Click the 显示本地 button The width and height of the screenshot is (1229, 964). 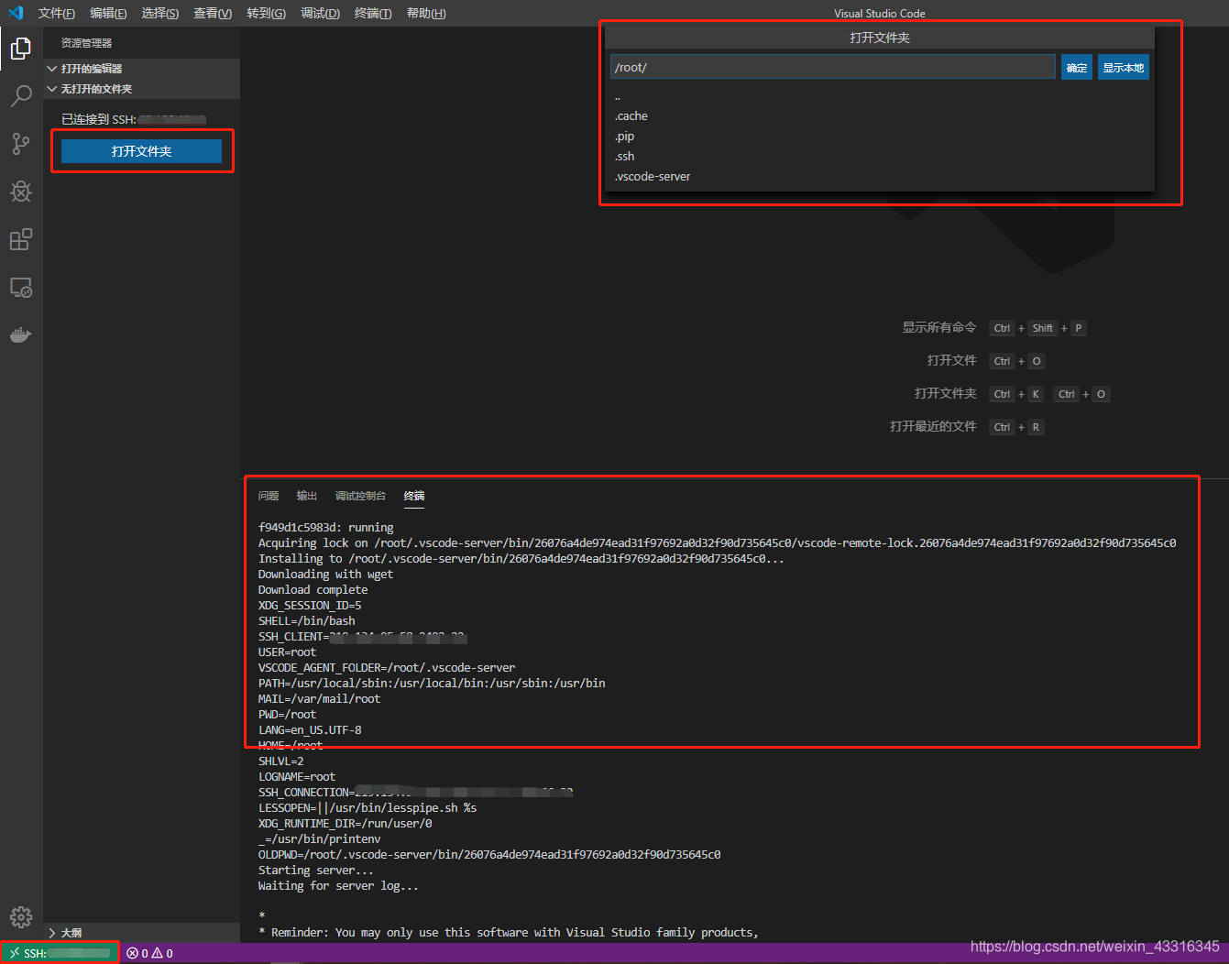pyautogui.click(x=1124, y=68)
